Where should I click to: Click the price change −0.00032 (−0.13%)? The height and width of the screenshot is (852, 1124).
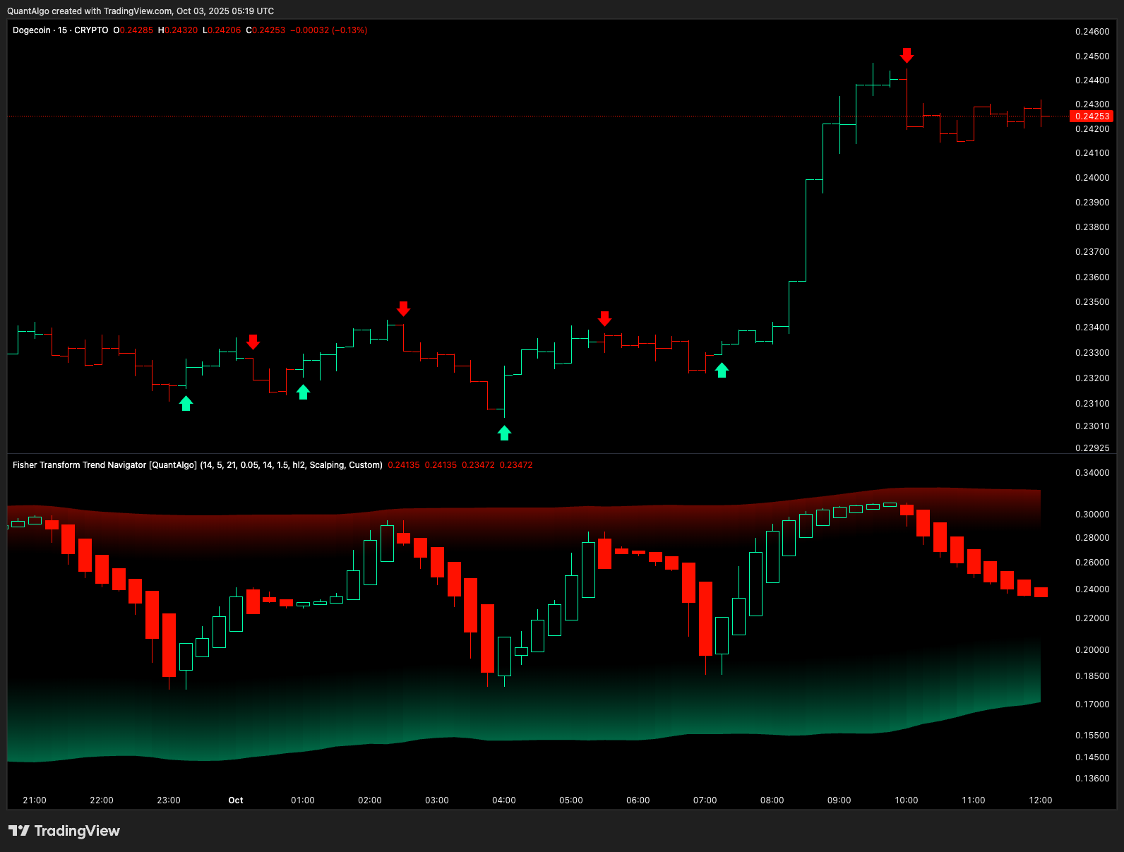(x=329, y=30)
